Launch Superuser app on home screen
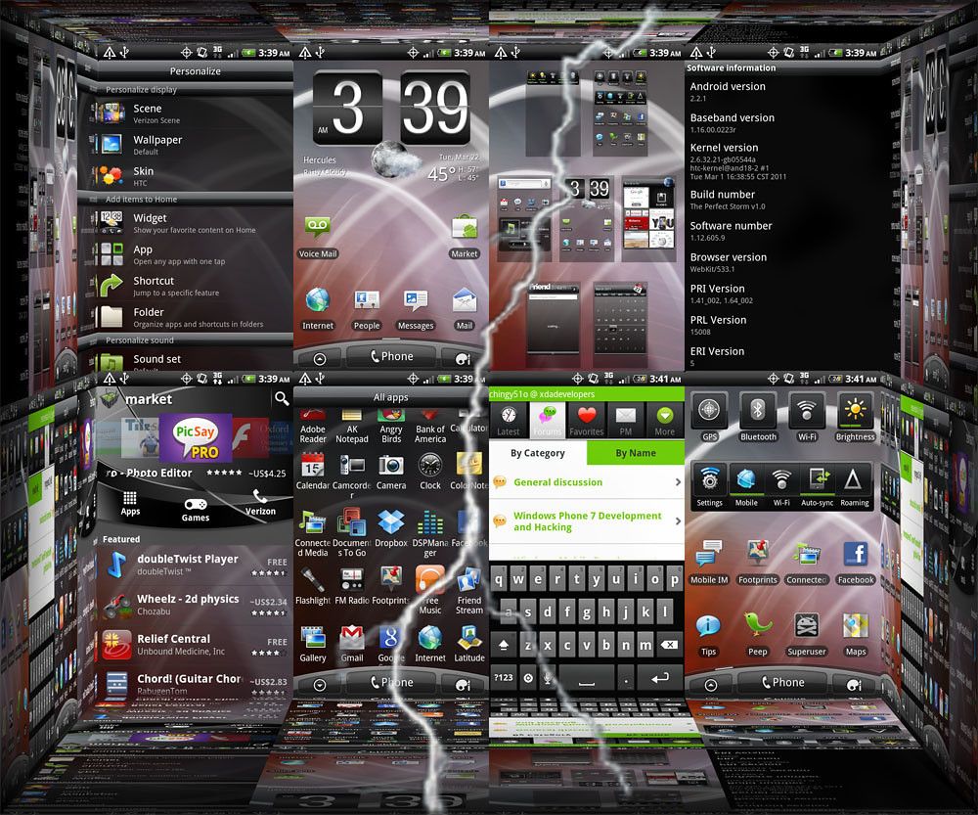This screenshot has width=978, height=815. [807, 635]
